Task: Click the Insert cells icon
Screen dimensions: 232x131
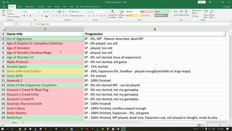Action: [176, 12]
